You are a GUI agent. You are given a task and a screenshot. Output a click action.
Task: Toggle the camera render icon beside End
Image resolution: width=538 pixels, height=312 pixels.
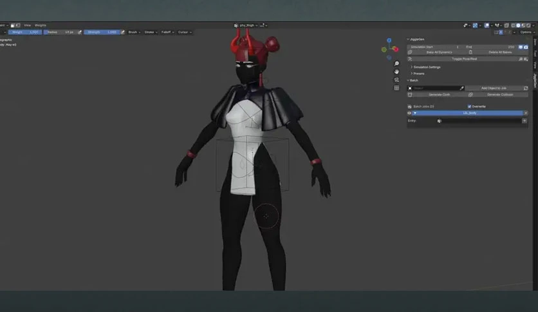[x=526, y=46]
